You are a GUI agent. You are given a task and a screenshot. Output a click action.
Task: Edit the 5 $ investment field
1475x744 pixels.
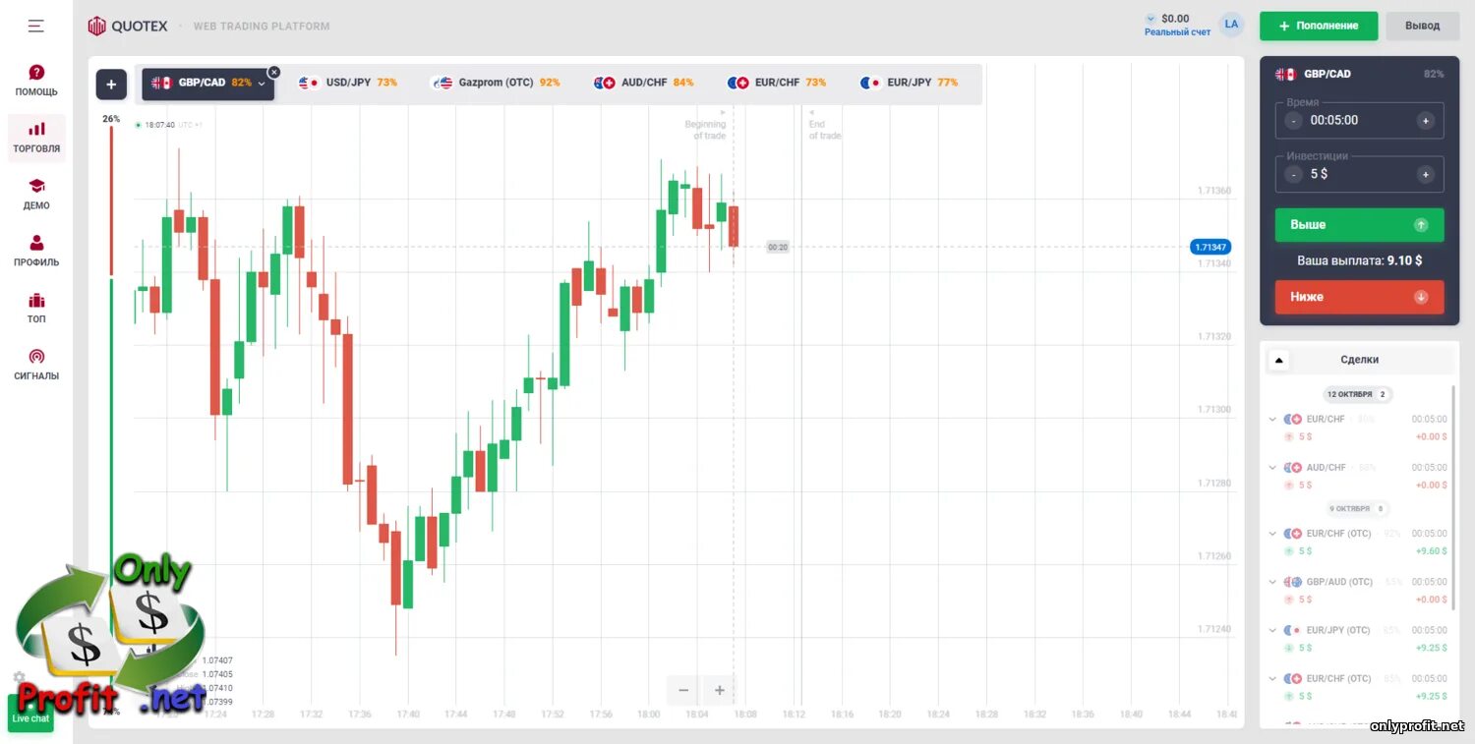click(x=1359, y=174)
